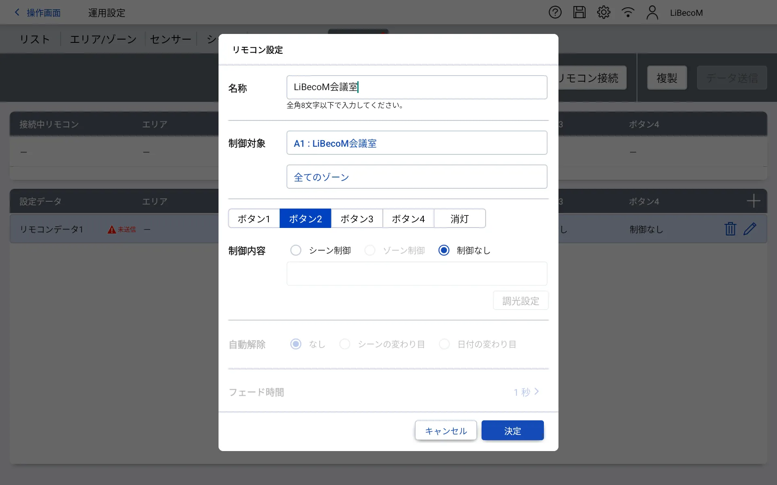Switch to the 消灯 tab
The height and width of the screenshot is (485, 777).
(459, 219)
